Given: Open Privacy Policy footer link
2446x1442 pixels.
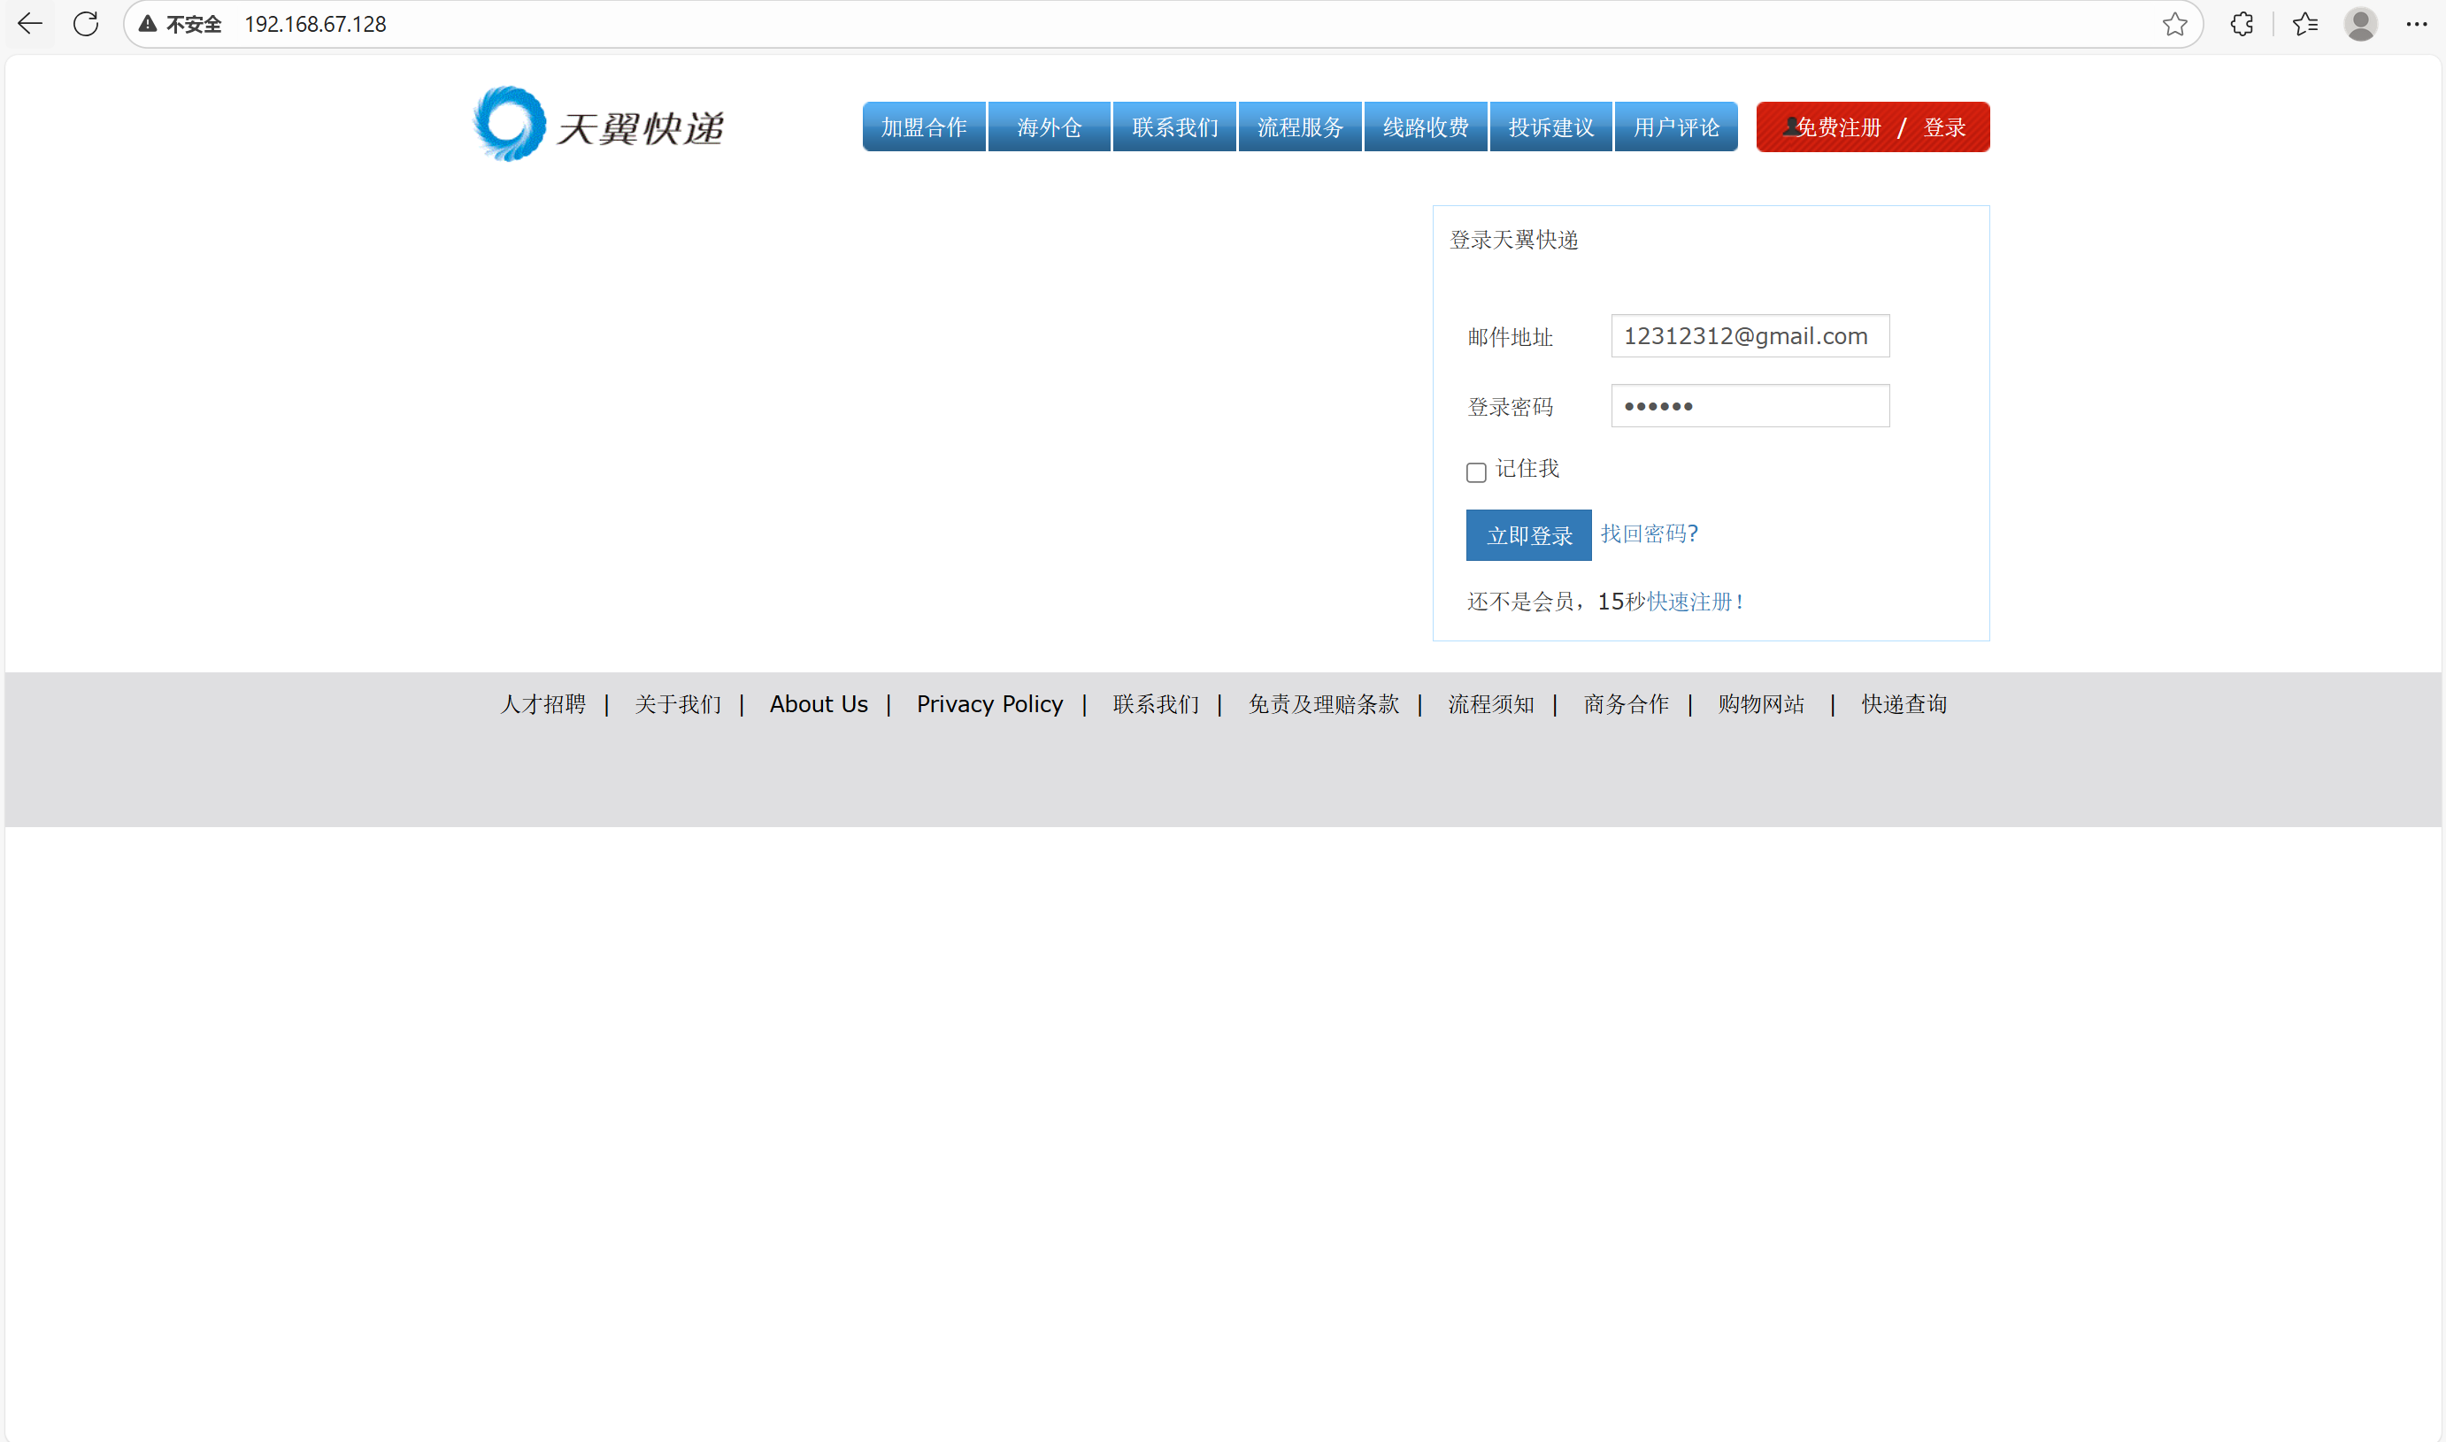Looking at the screenshot, I should coord(988,703).
